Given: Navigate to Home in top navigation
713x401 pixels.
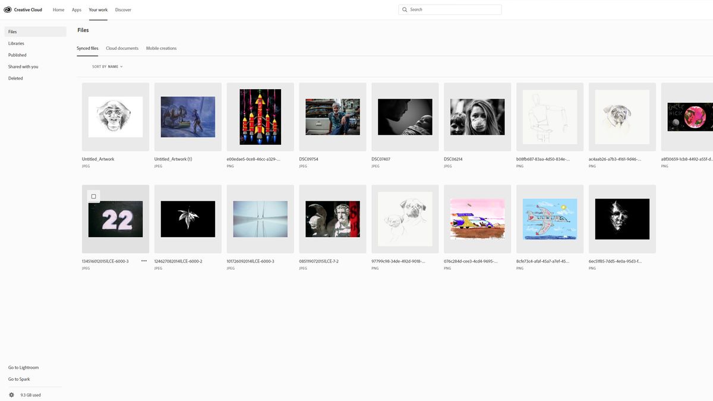Looking at the screenshot, I should click(58, 10).
